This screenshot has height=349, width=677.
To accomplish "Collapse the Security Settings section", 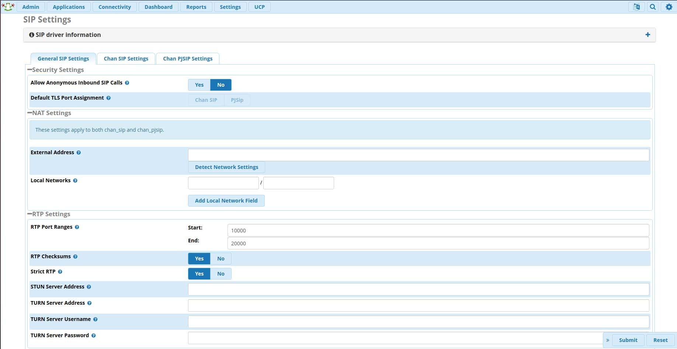I will point(30,69).
